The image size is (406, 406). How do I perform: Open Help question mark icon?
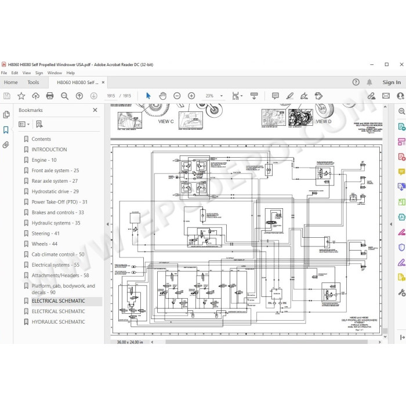tap(356, 82)
